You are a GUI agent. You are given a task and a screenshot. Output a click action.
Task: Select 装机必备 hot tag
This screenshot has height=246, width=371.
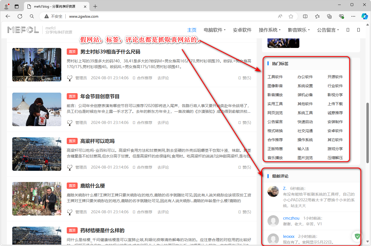[x=305, y=95]
